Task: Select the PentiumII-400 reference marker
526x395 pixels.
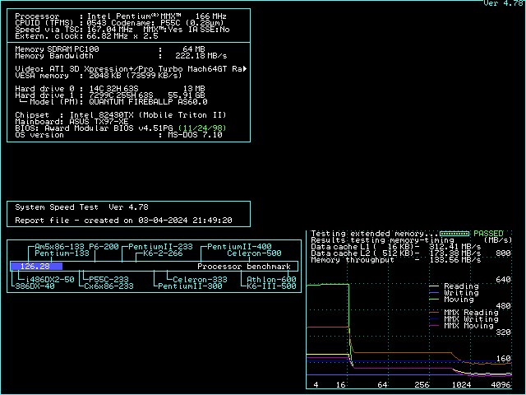Action: tap(238, 247)
